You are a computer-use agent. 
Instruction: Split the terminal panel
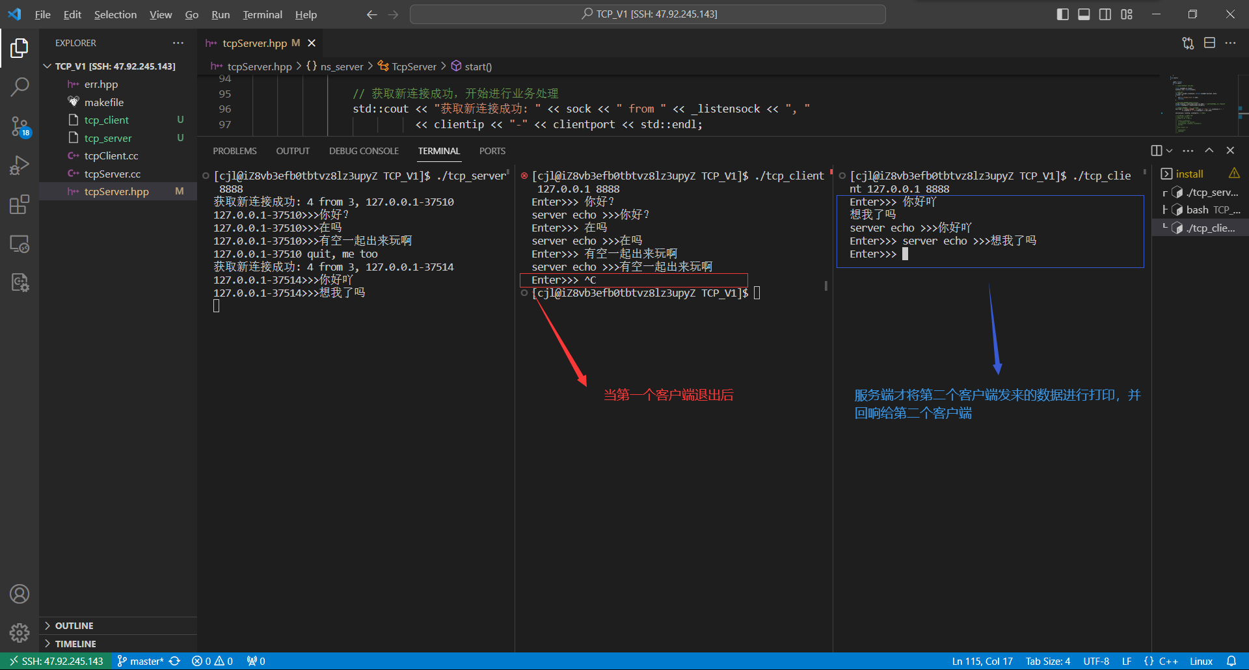1156,150
